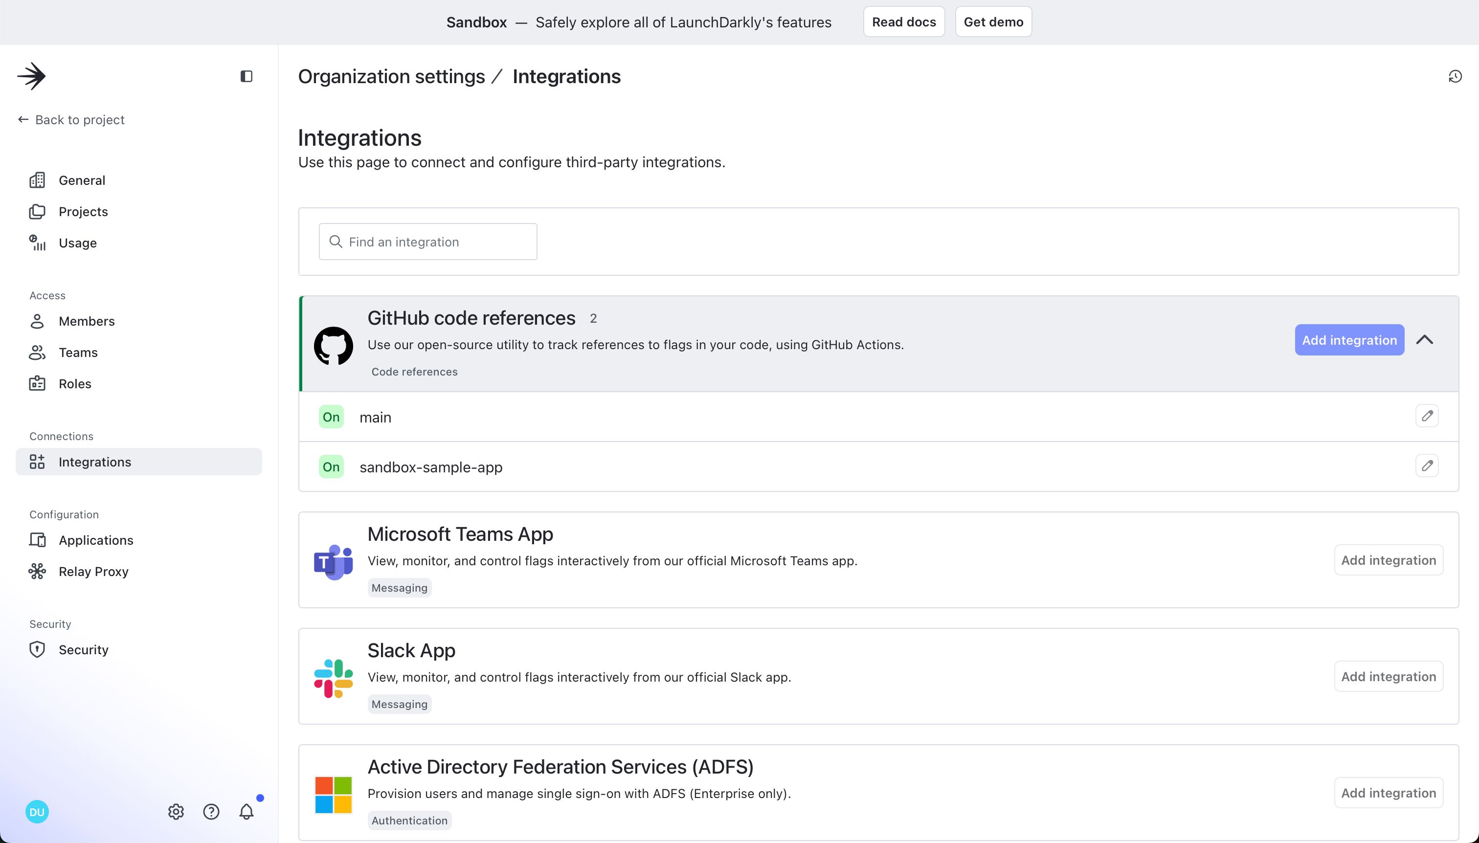The height and width of the screenshot is (843, 1479).
Task: Click the Usage chart icon
Action: [x=37, y=243]
